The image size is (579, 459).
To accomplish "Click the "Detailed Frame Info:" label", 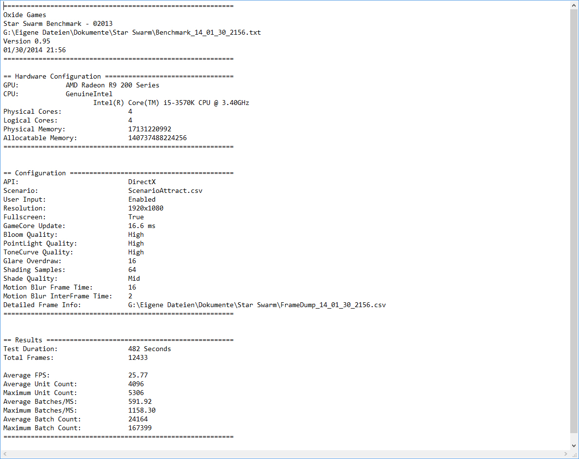I will tap(42, 305).
